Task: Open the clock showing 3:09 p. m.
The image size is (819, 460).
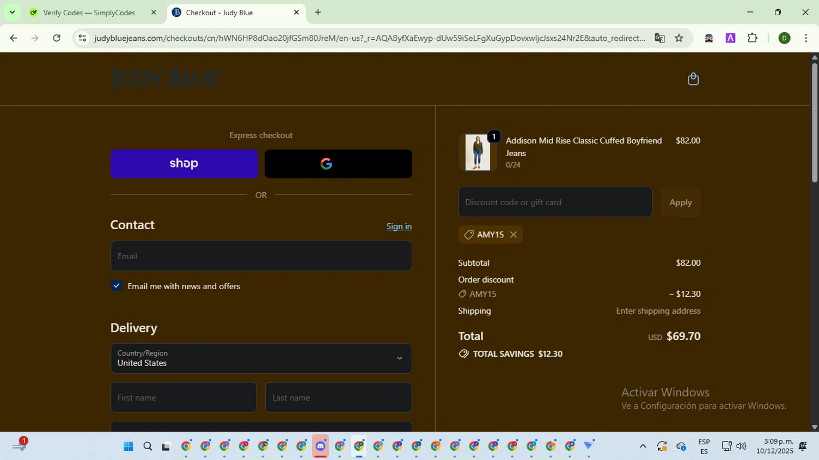Action: 775,446
